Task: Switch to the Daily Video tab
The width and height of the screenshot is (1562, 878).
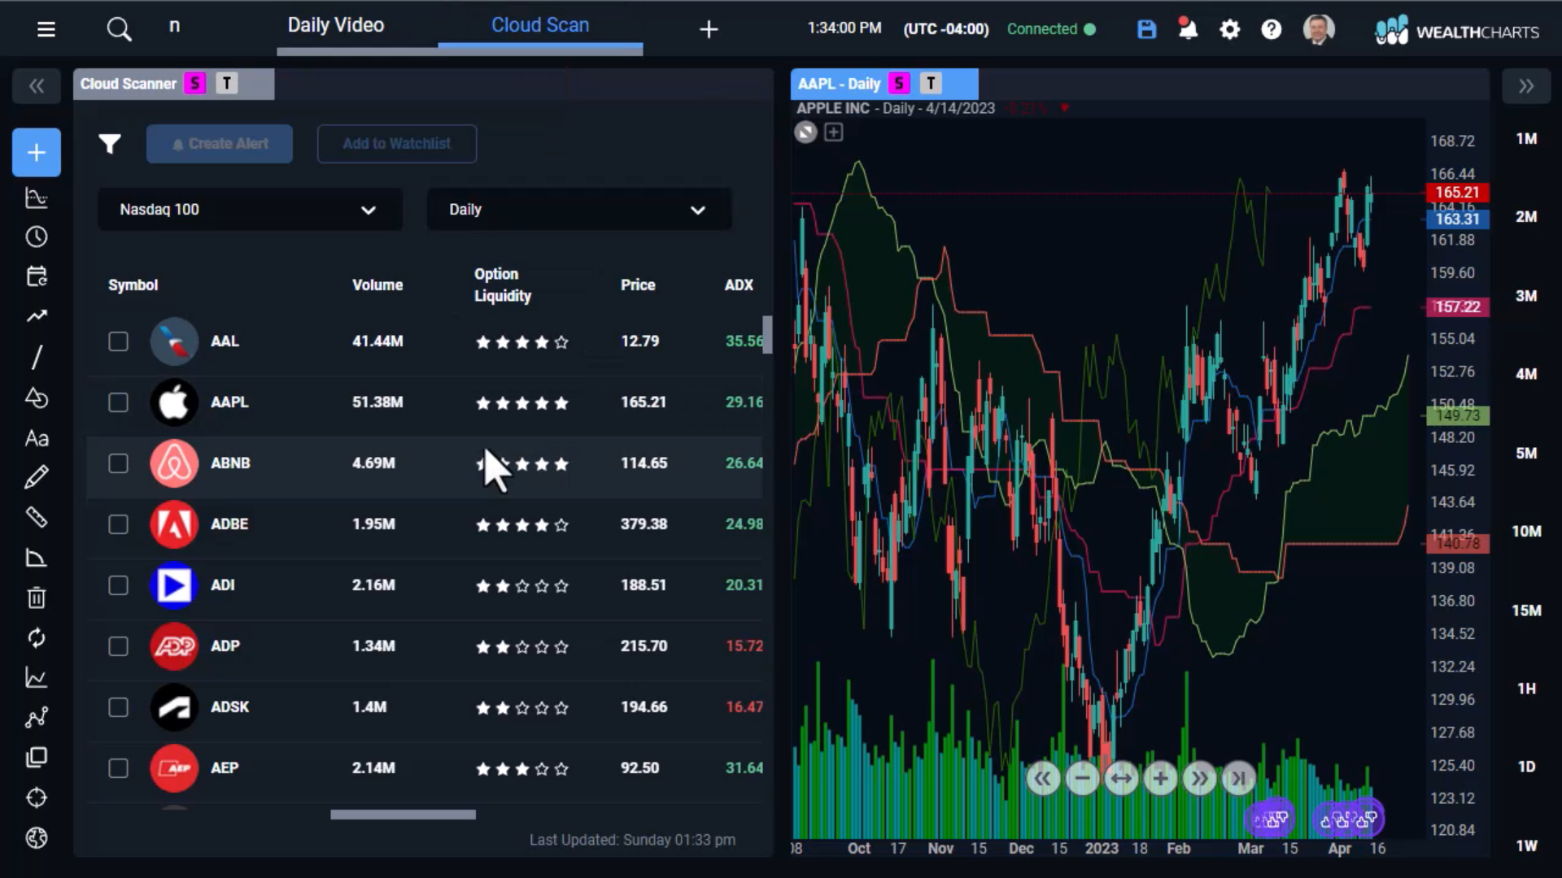Action: coord(336,25)
